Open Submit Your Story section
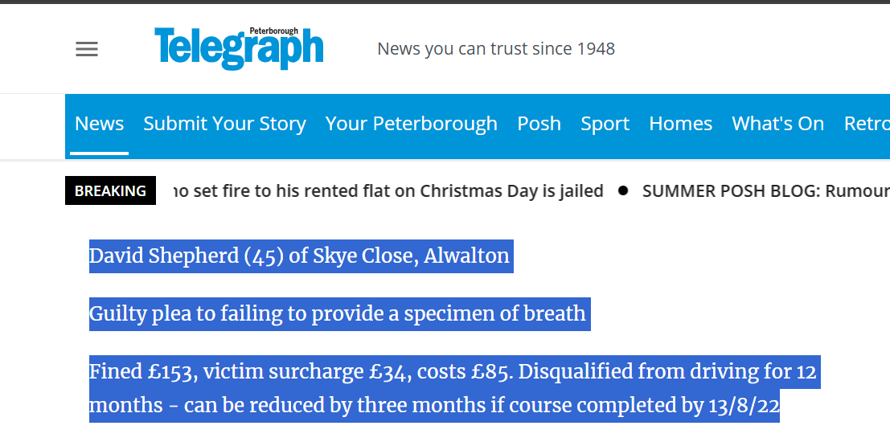 [x=225, y=124]
